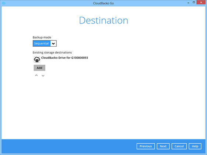Minimize the CloudBacko Go window
Screen dimensions: 207x155
pyautogui.click(x=188, y=3)
